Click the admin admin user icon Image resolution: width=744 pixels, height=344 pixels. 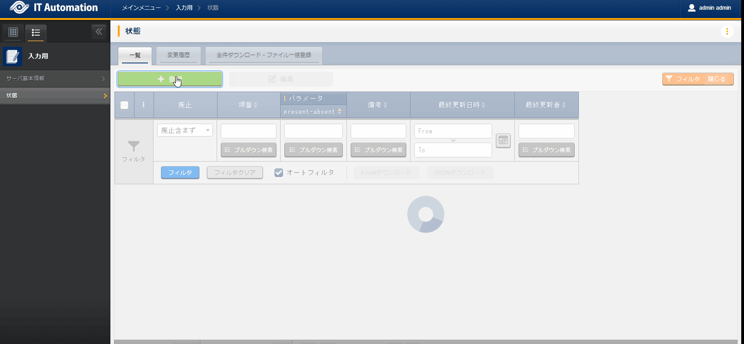pos(692,8)
